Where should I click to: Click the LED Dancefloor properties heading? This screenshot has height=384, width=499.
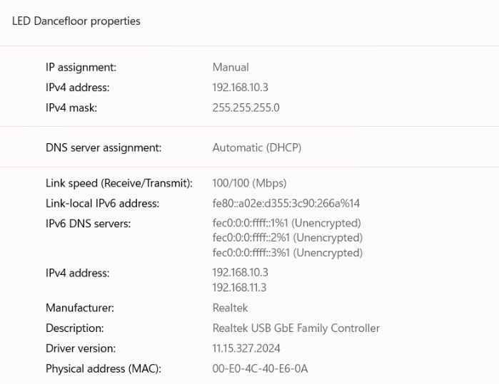pyautogui.click(x=76, y=21)
